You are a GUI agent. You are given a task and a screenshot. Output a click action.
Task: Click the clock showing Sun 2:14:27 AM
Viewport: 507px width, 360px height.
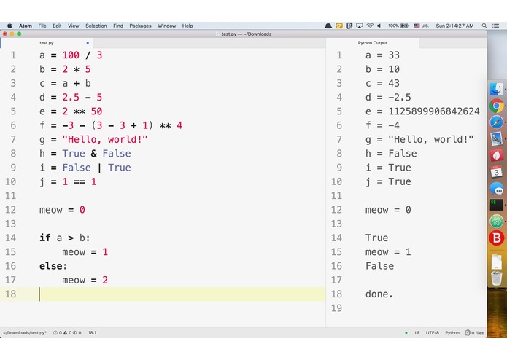pos(454,26)
